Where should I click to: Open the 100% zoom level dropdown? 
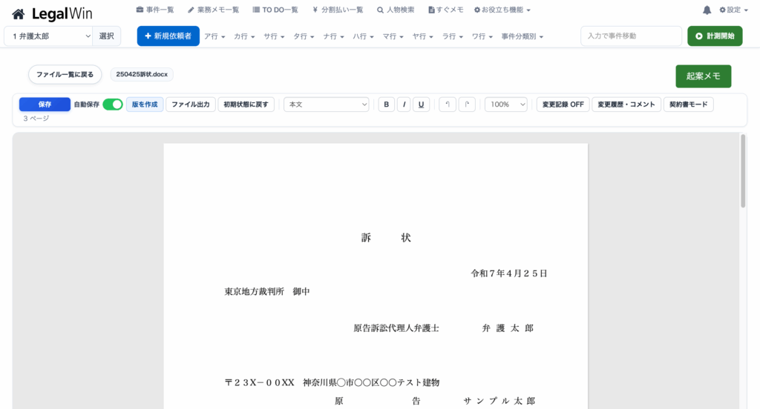click(505, 104)
